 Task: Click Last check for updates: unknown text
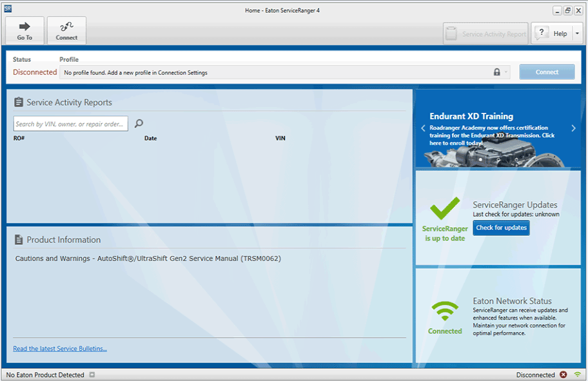pos(516,215)
